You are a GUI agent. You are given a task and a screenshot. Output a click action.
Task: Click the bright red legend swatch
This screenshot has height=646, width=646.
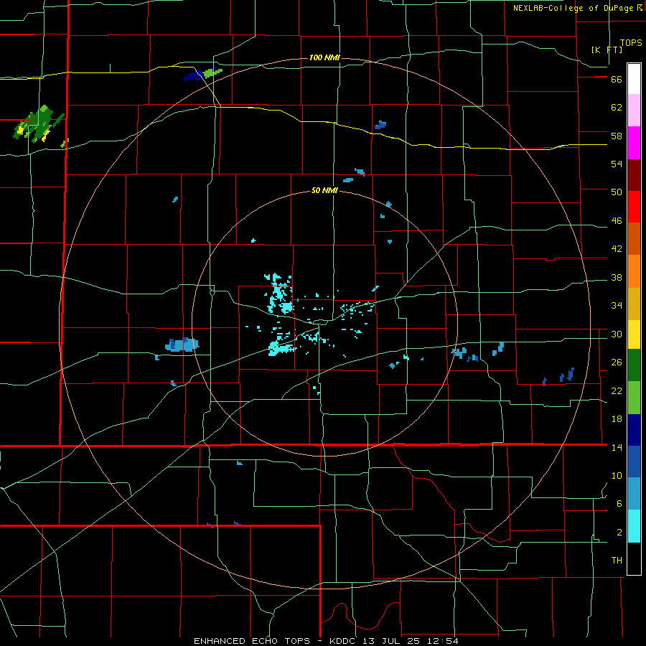tap(634, 207)
